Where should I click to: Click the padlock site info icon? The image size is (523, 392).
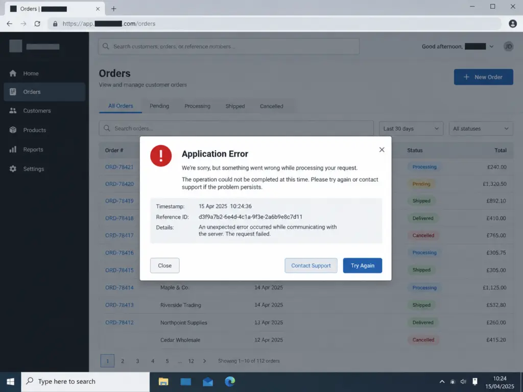coord(55,23)
